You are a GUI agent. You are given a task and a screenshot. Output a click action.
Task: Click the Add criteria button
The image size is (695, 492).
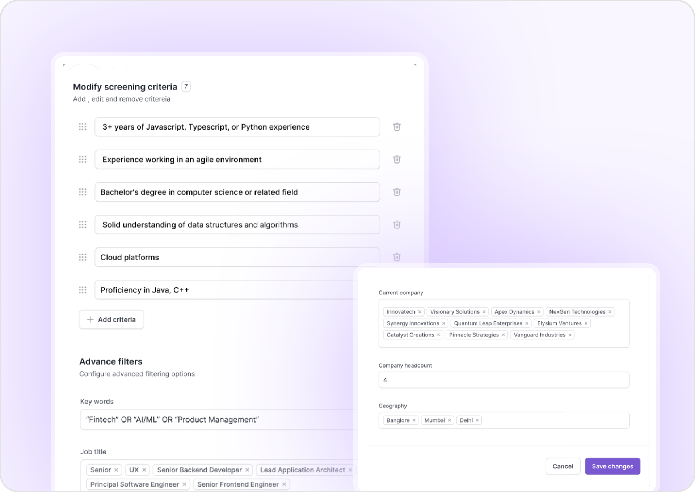click(111, 319)
